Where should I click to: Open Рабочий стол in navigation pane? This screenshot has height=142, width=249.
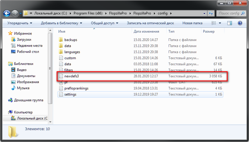28,52
